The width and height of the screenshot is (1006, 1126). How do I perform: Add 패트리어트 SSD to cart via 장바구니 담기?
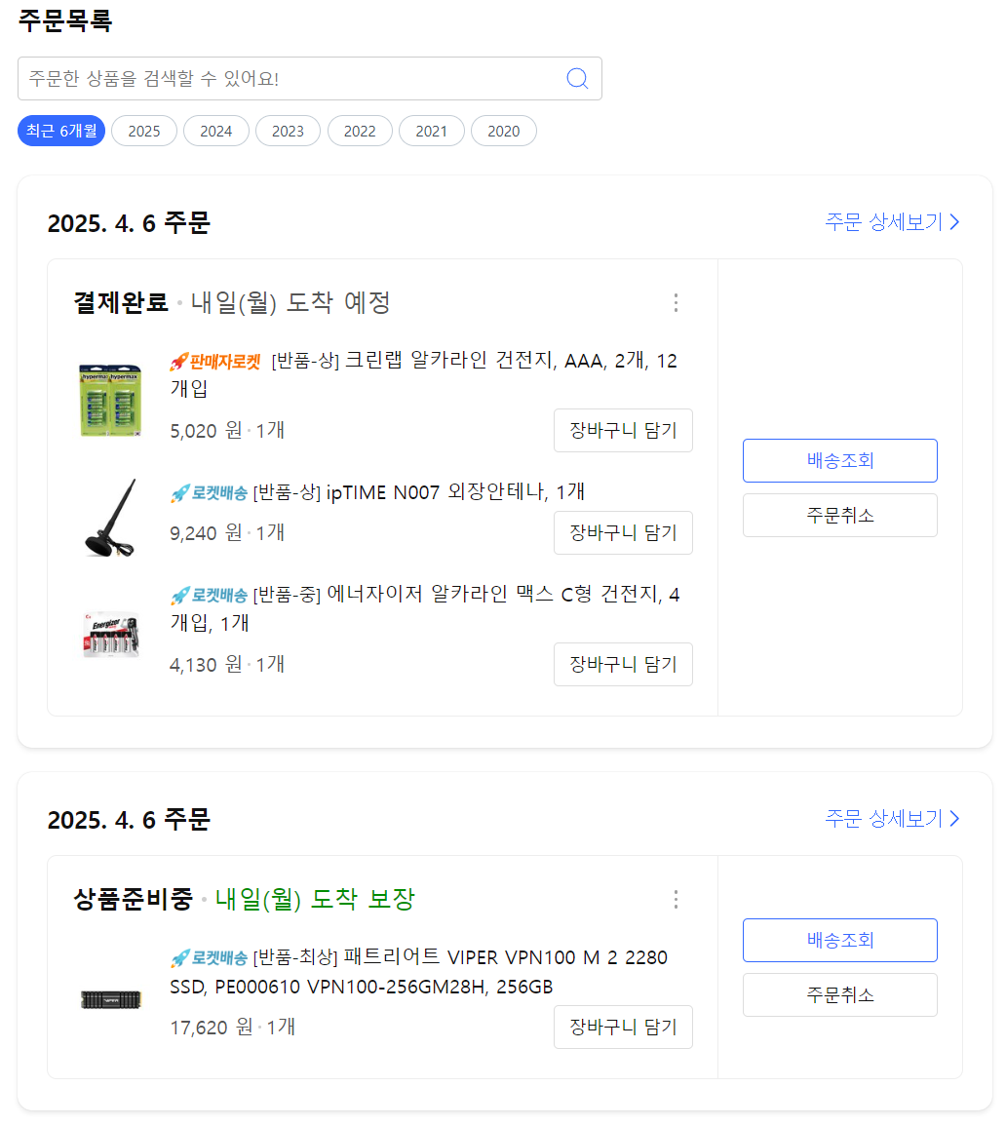(x=623, y=1027)
